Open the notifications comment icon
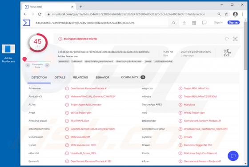 point(204,23)
